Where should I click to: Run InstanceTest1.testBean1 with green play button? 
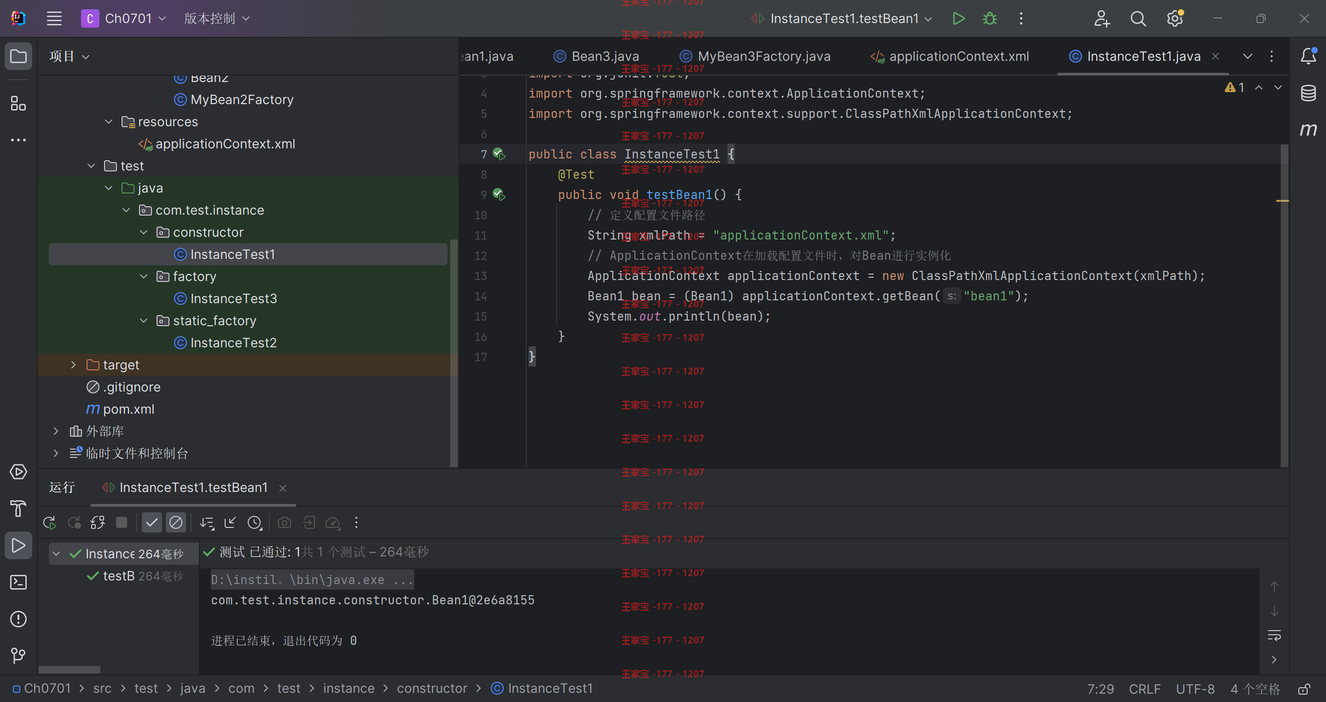(958, 18)
